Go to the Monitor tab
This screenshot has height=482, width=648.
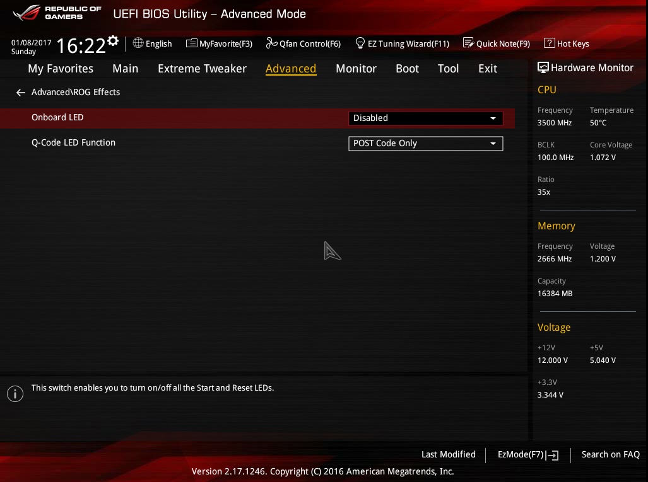pyautogui.click(x=356, y=69)
